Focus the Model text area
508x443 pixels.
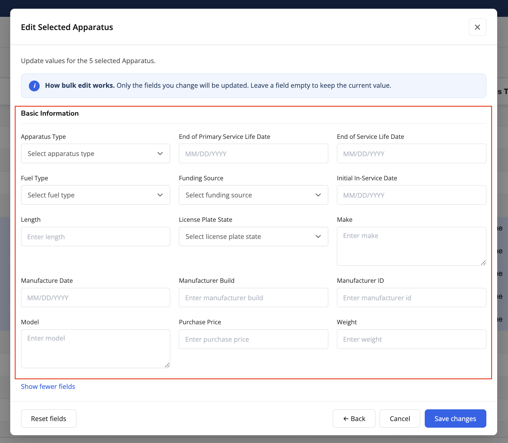tap(96, 349)
